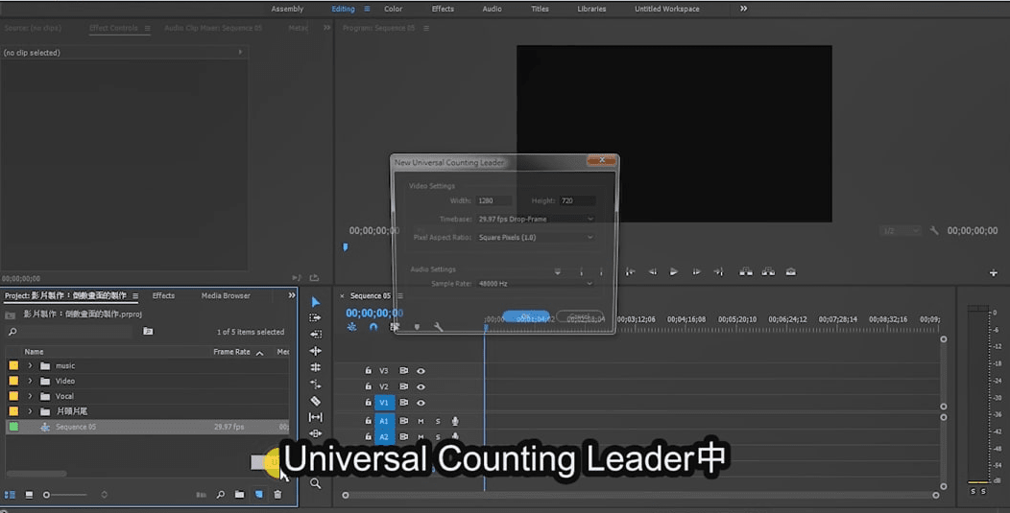The height and width of the screenshot is (513, 1010).
Task: Select the Selection arrow tool
Action: [x=316, y=302]
